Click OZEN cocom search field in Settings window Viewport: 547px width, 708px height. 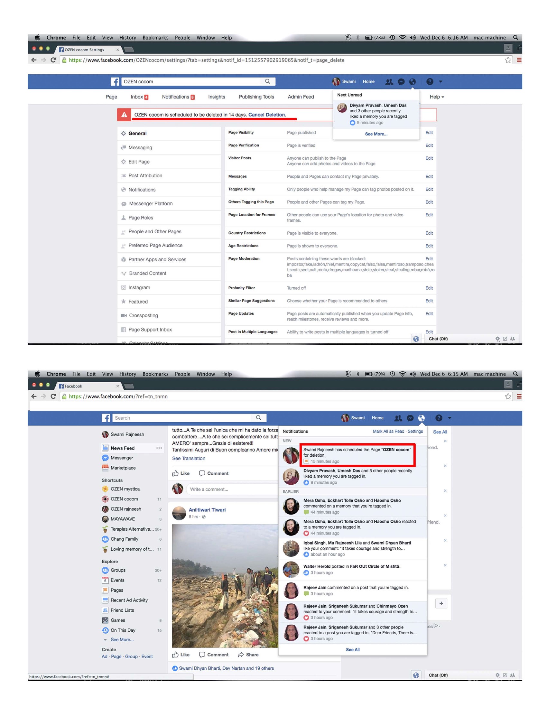191,82
